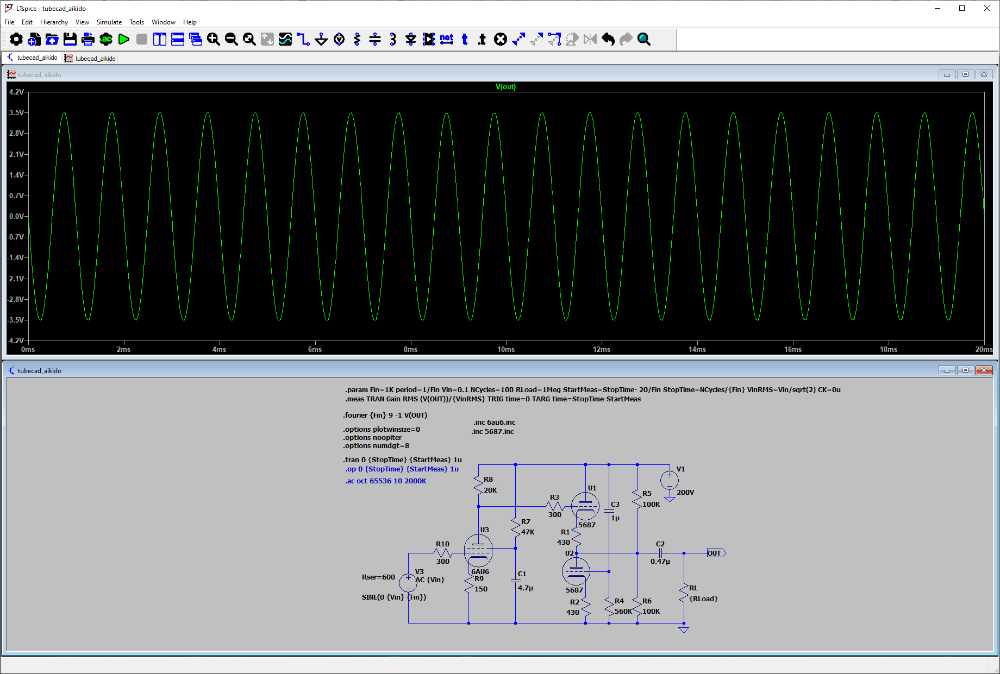Viewport: 1000px width, 674px height.
Task: Click the 3.5V label on voltage axis
Action: click(16, 112)
